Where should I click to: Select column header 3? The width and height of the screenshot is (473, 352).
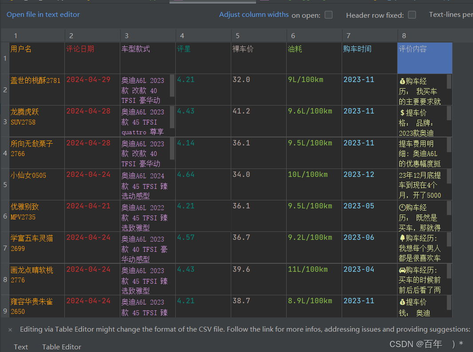pyautogui.click(x=148, y=35)
